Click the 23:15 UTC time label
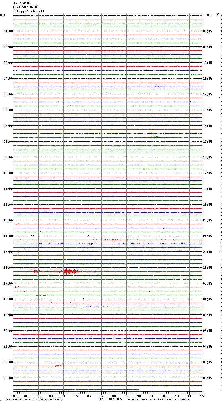223x403 pixels. click(208, 268)
